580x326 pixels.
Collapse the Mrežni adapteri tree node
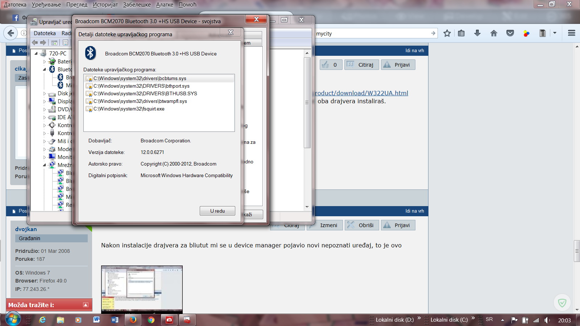pyautogui.click(x=45, y=165)
